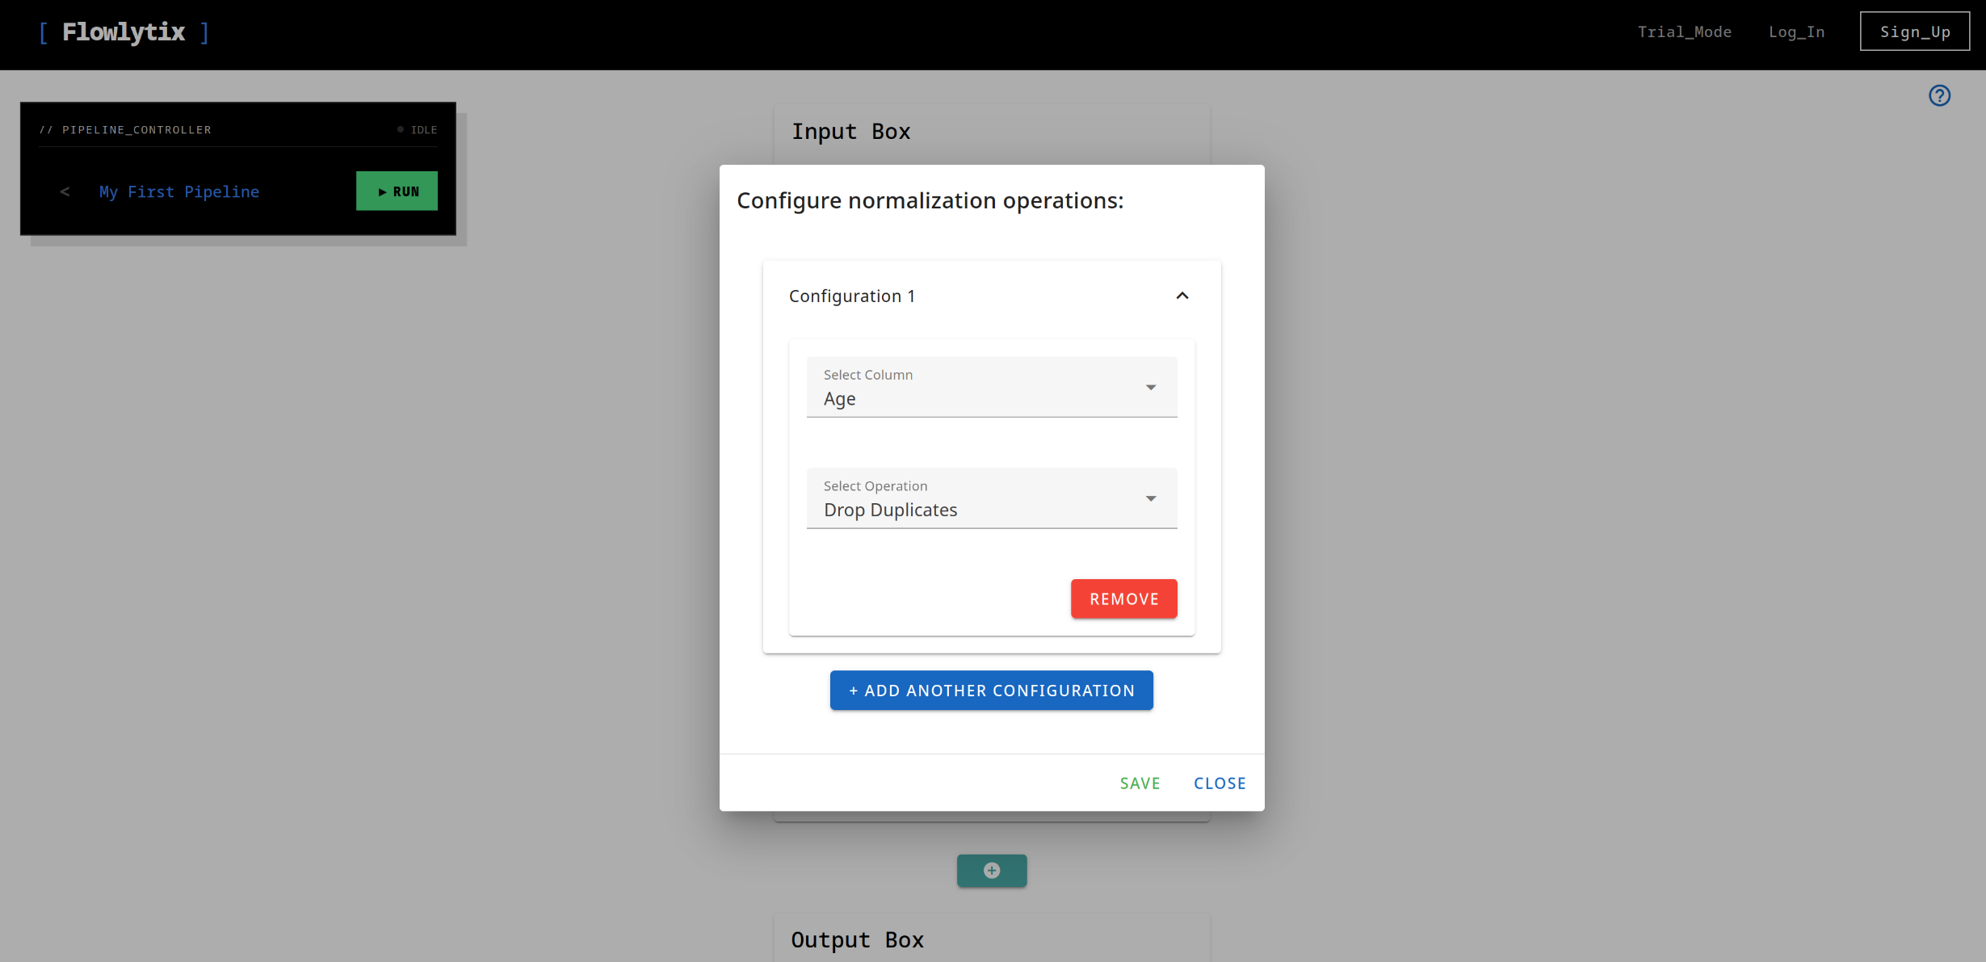The image size is (1986, 962).
Task: Open the Flowlytix home logo
Action: pyautogui.click(x=124, y=32)
